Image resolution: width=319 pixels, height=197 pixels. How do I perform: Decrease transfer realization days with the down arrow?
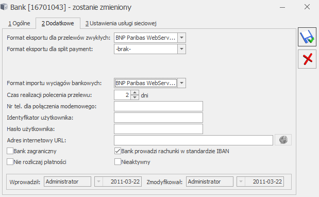click(135, 97)
